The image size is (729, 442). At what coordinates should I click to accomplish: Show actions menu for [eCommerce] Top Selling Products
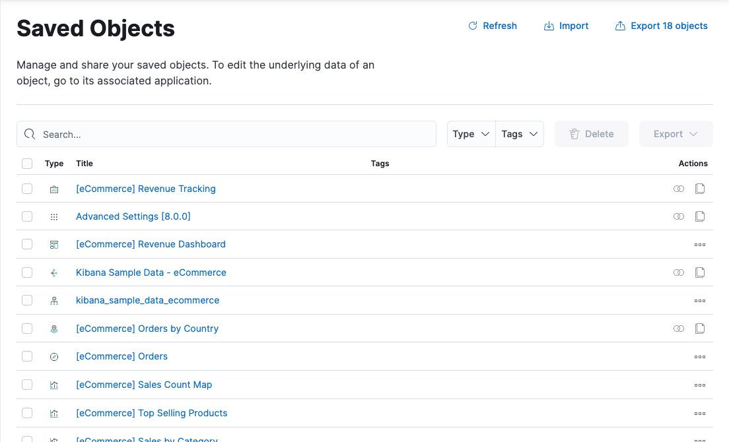click(700, 414)
